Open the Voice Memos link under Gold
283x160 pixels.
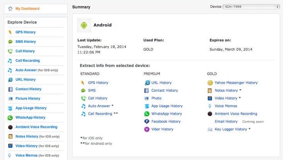[x=226, y=106]
